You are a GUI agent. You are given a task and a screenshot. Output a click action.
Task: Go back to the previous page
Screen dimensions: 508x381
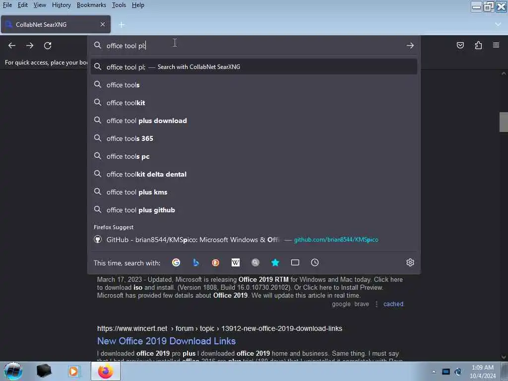(x=12, y=45)
